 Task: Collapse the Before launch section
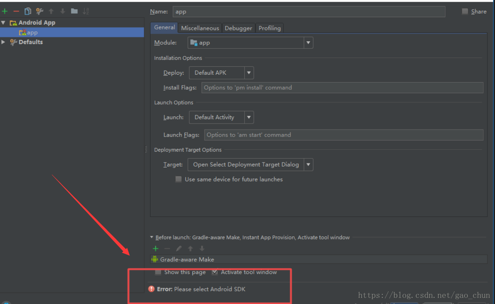pos(151,237)
